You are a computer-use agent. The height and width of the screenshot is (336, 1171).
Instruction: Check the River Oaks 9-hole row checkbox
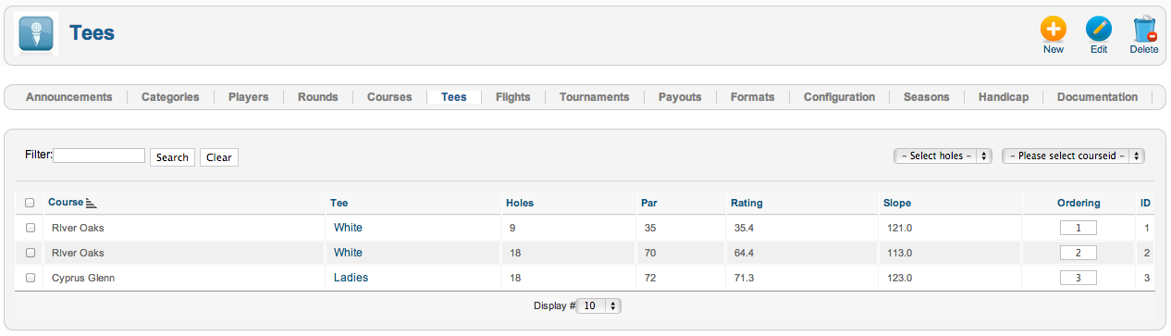click(30, 228)
